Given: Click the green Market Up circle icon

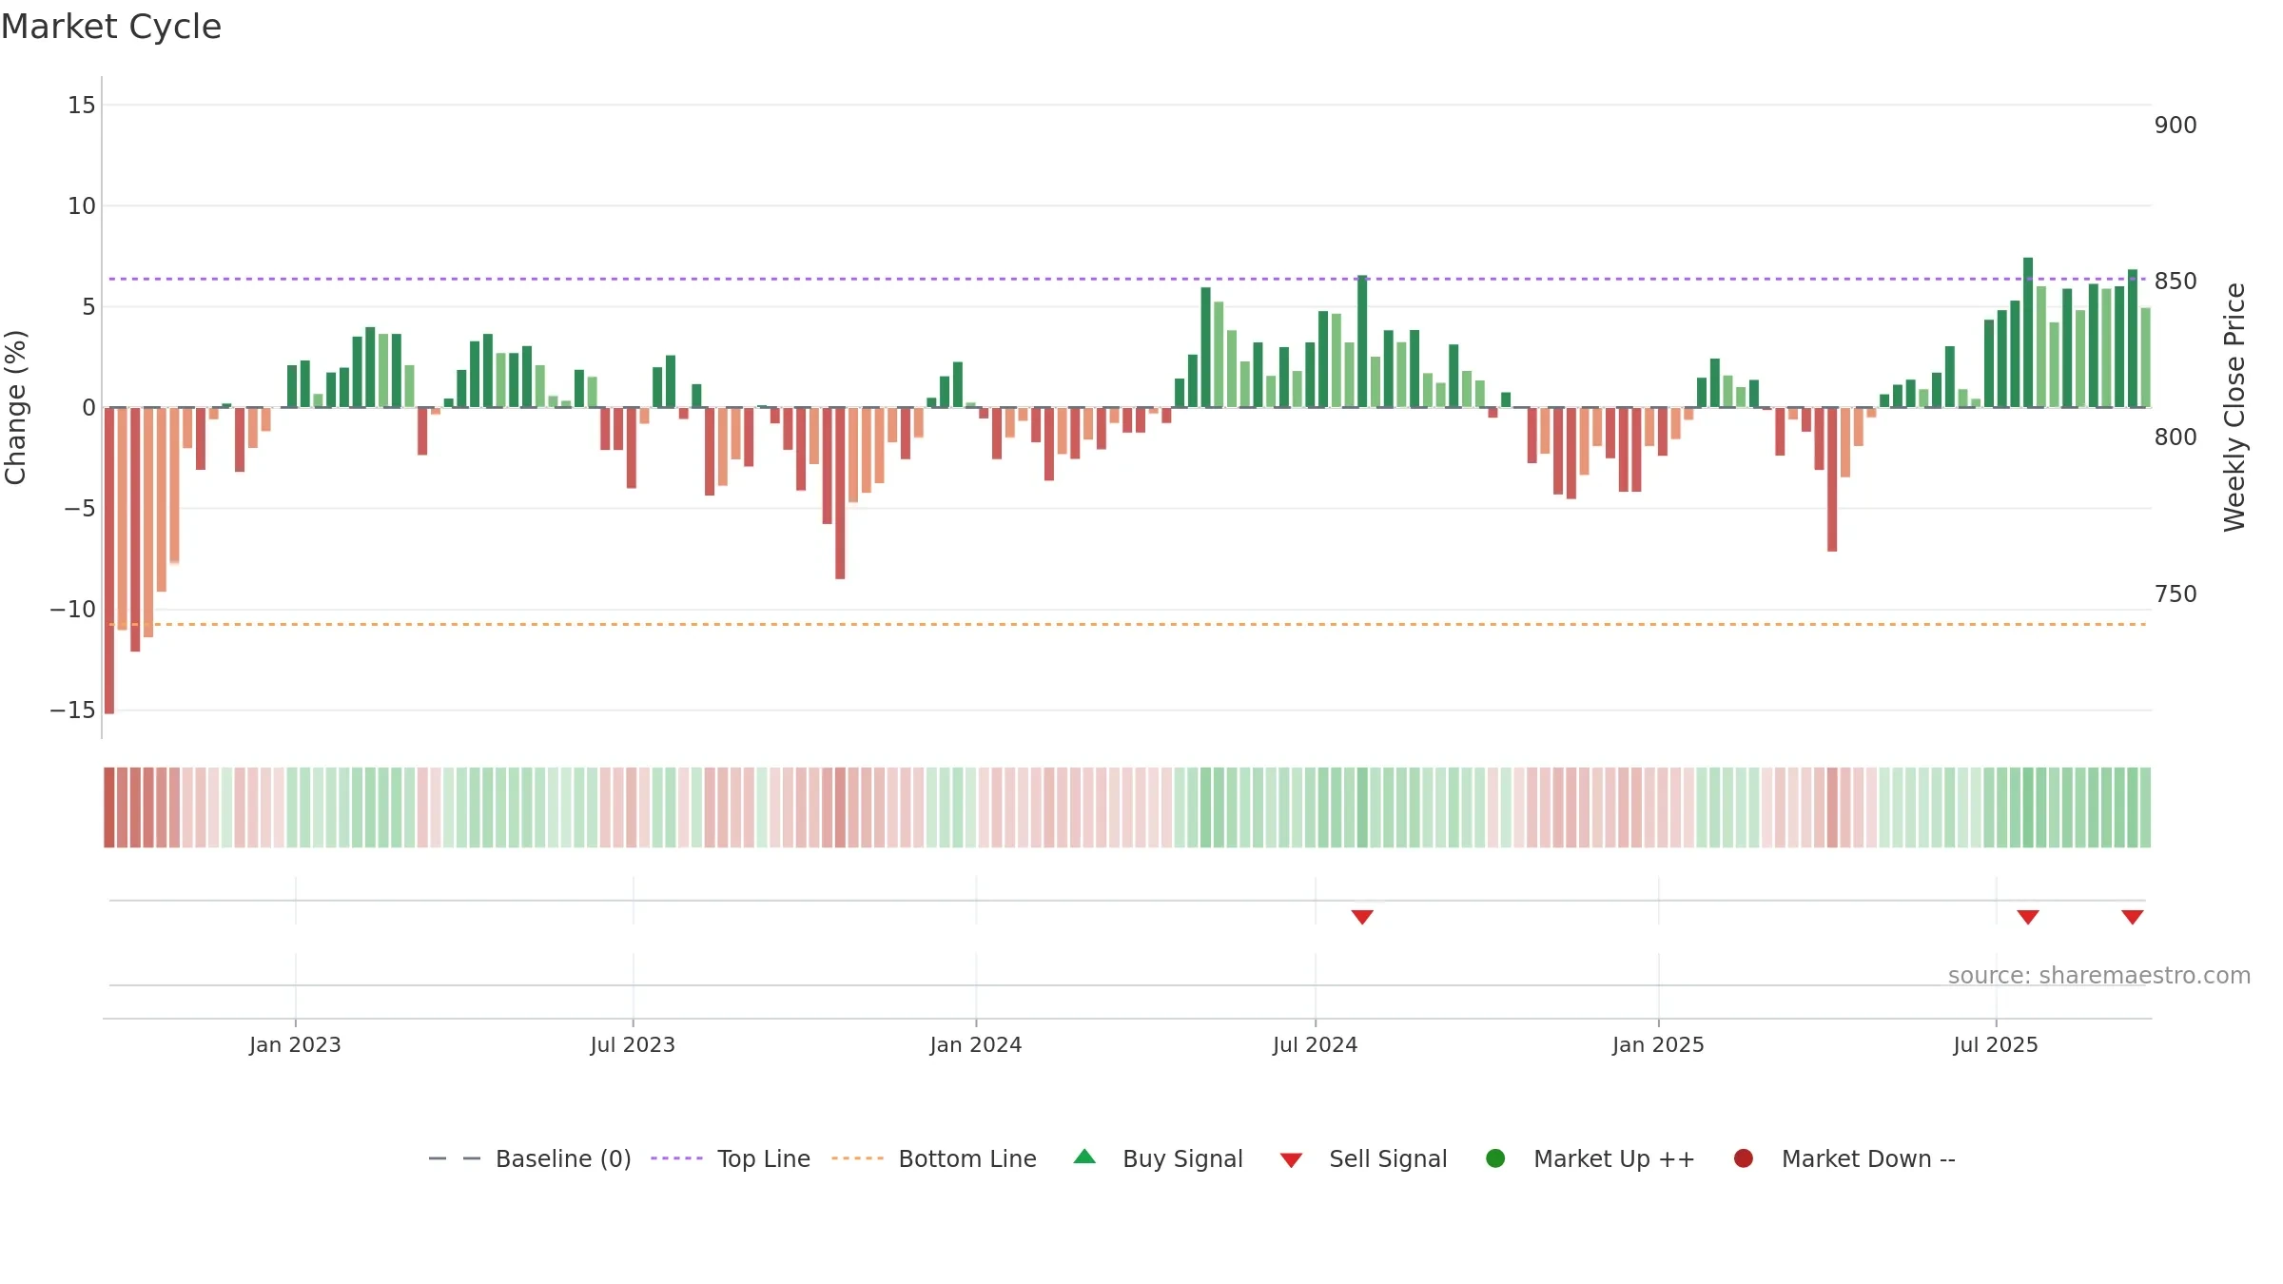Looking at the screenshot, I should (1495, 1158).
